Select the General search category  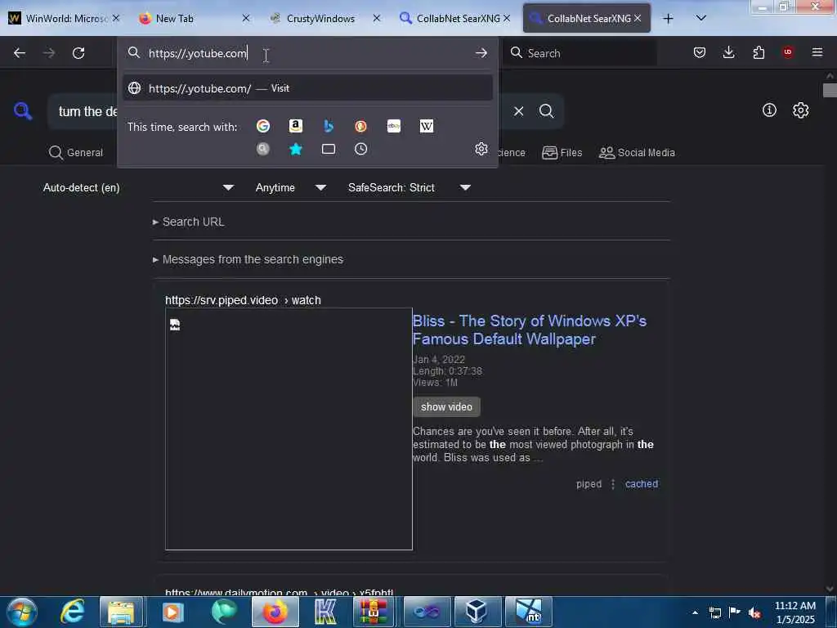point(76,153)
